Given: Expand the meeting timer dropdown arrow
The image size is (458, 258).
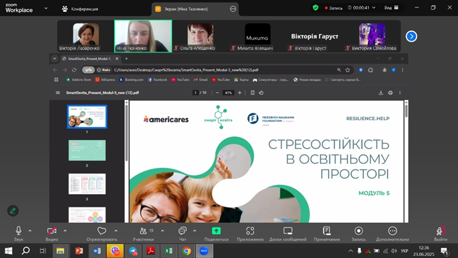Looking at the screenshot, I should pos(374,8).
